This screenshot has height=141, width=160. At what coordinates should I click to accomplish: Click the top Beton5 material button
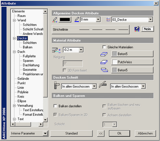[132, 54]
